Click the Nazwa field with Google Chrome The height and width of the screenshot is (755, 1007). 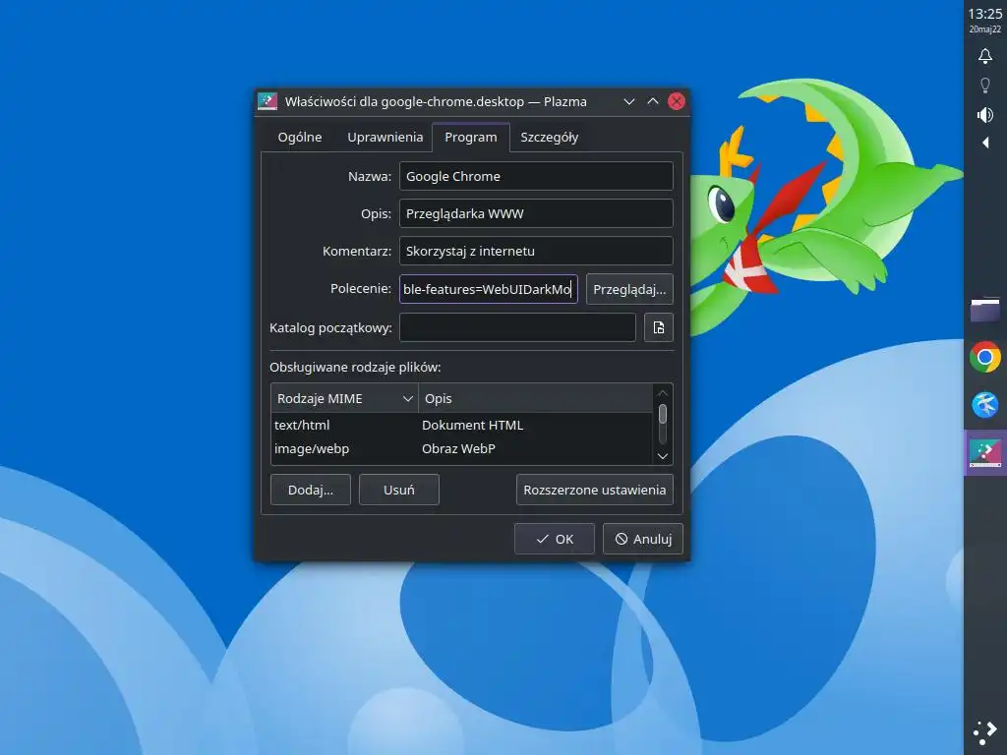click(x=536, y=176)
